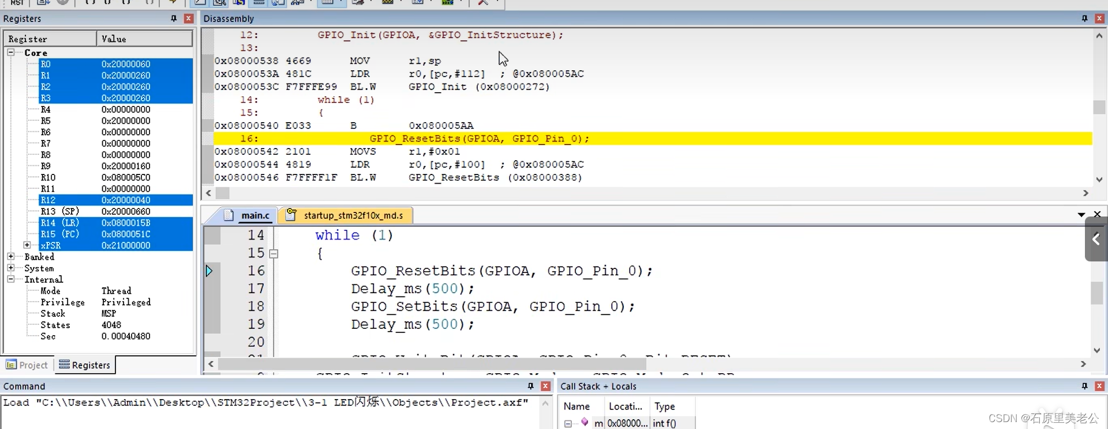Expand the xPSR register node
The width and height of the screenshot is (1108, 429).
click(27, 245)
